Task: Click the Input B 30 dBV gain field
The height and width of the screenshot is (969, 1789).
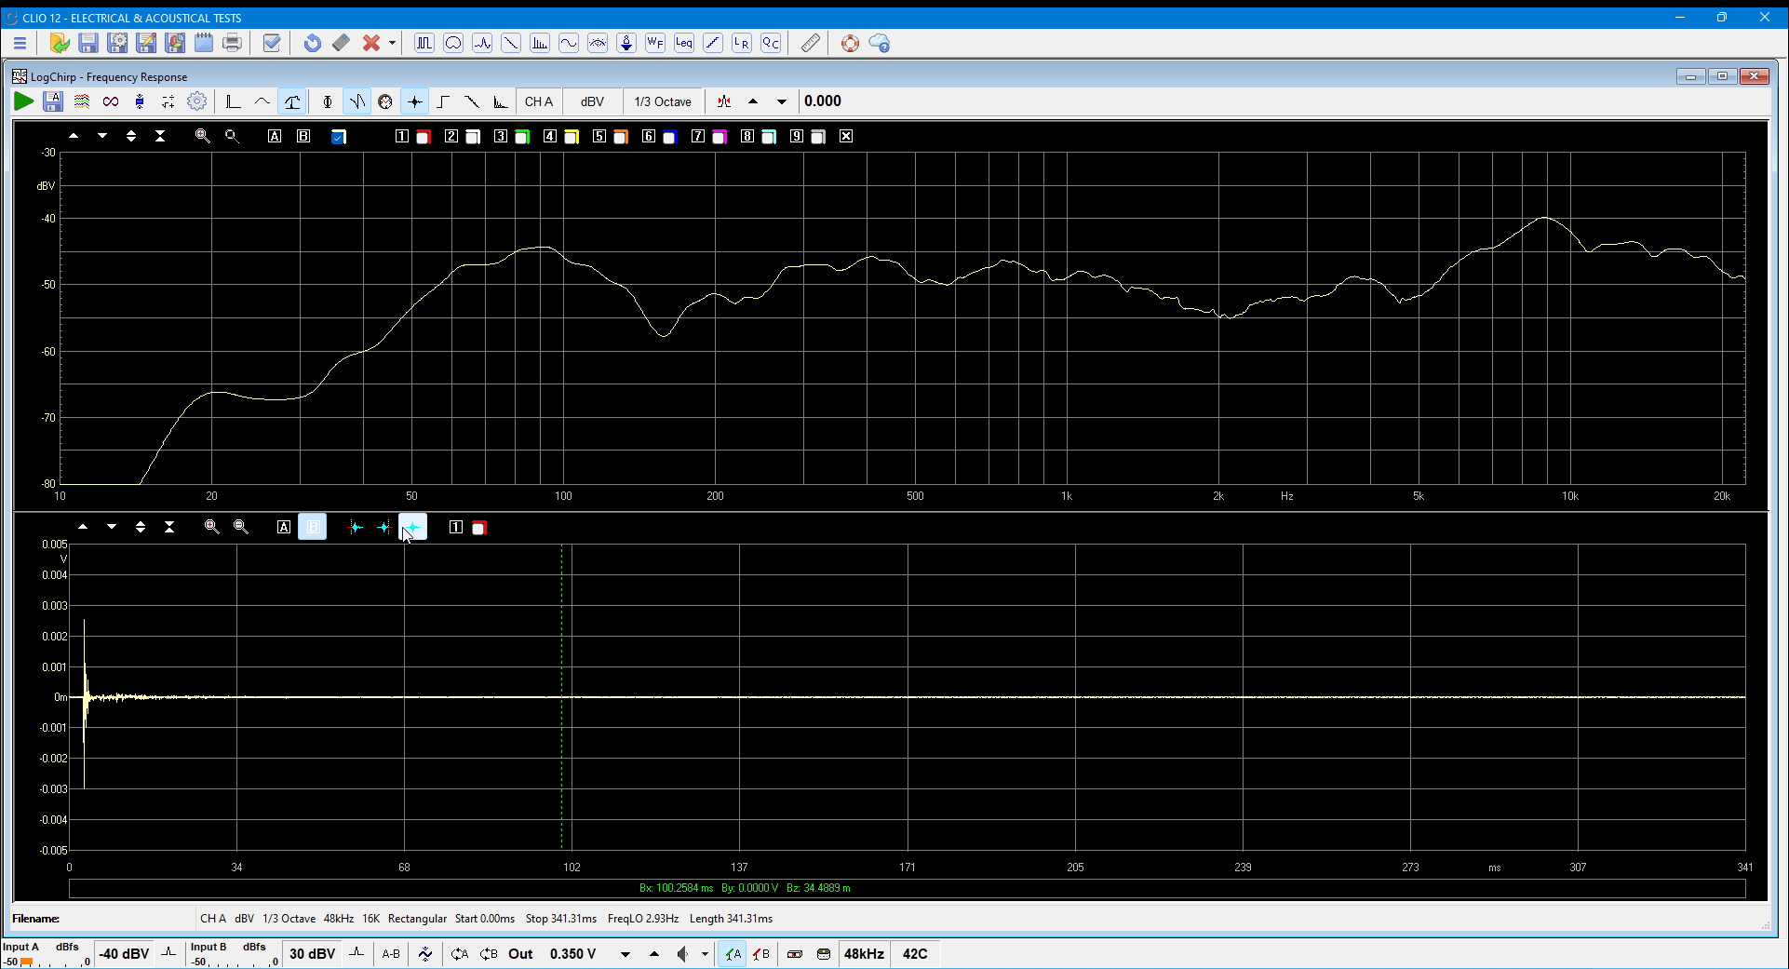Action: tap(312, 954)
